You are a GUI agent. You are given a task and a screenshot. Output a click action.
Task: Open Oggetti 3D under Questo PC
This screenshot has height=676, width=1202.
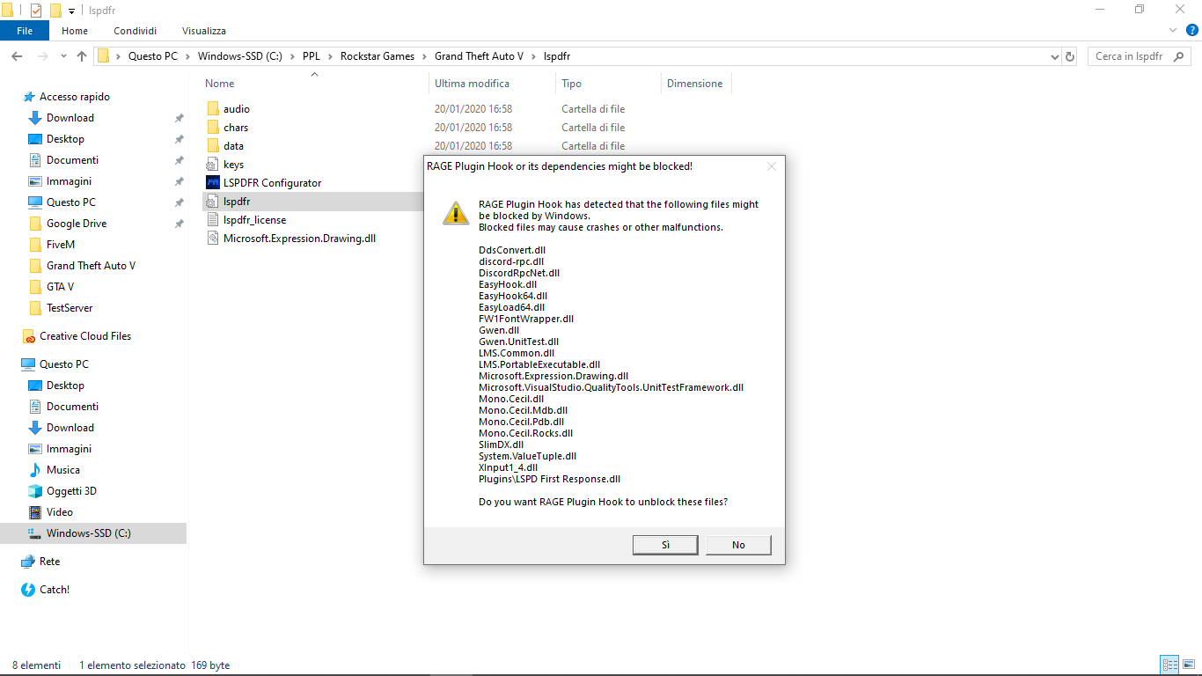[x=71, y=491]
